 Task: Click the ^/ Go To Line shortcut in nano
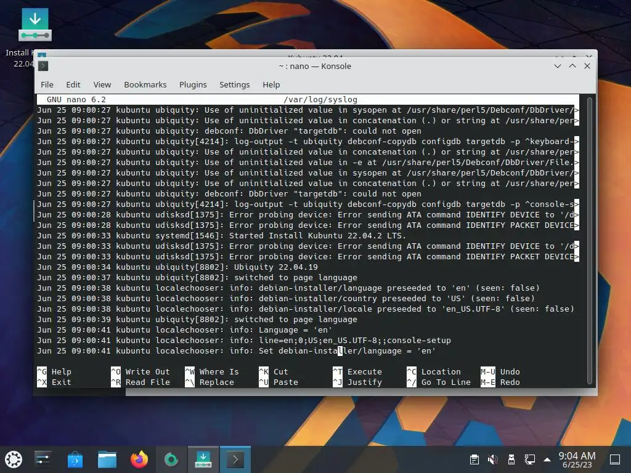pyautogui.click(x=439, y=382)
